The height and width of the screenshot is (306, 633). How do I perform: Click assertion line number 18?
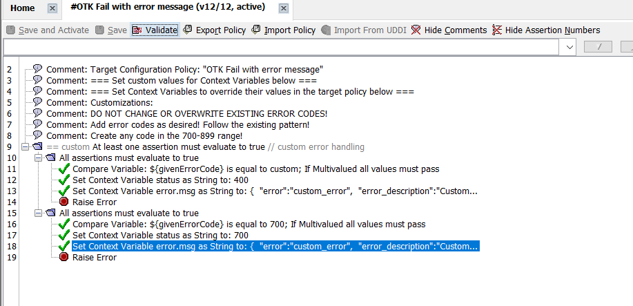pos(12,246)
